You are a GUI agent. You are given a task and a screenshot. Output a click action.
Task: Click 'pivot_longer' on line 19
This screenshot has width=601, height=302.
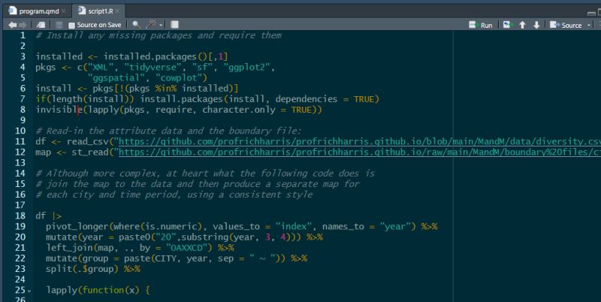pos(77,227)
